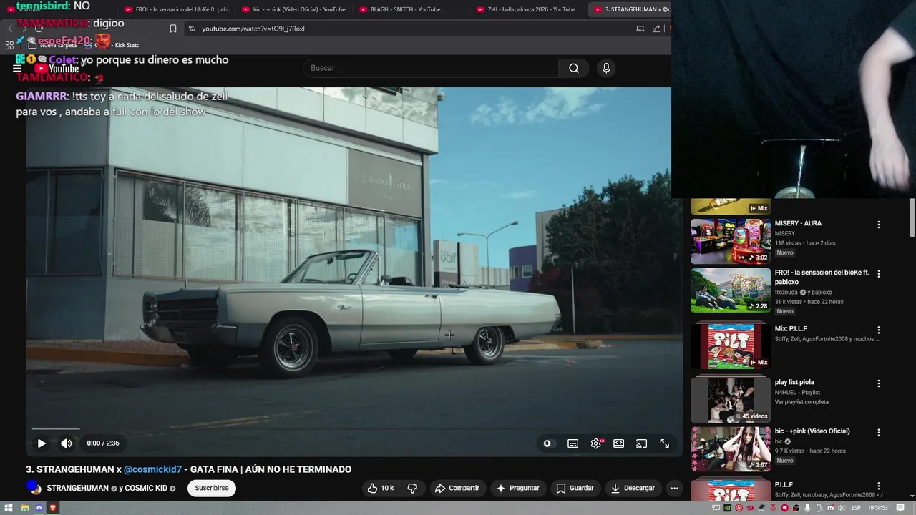Click the browser address bar URL
The image size is (916, 515).
click(253, 29)
